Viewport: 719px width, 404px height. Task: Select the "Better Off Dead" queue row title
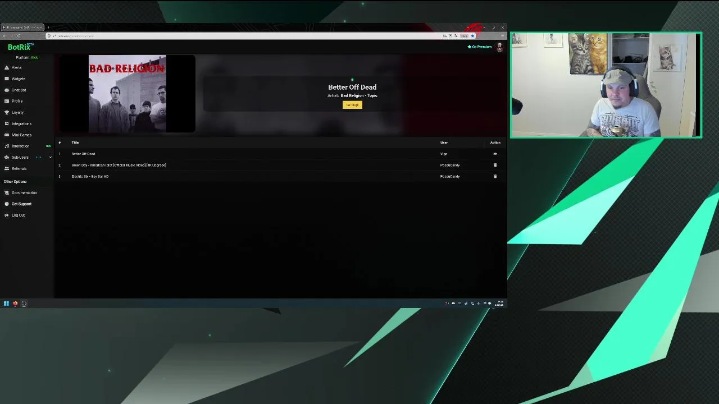coord(83,154)
